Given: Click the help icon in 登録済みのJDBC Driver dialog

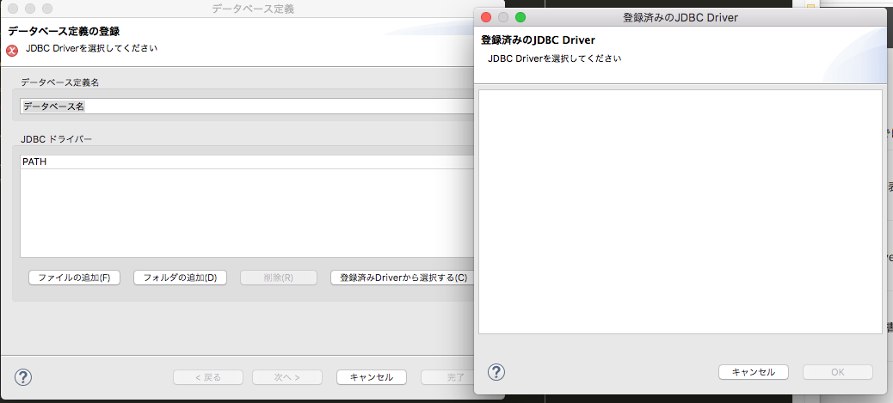Looking at the screenshot, I should click(496, 372).
